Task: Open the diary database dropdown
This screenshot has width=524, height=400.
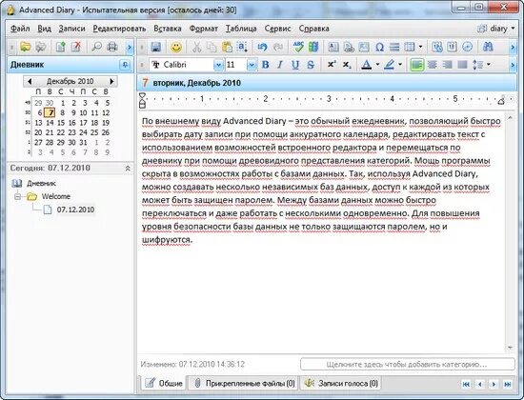Action: [x=496, y=29]
